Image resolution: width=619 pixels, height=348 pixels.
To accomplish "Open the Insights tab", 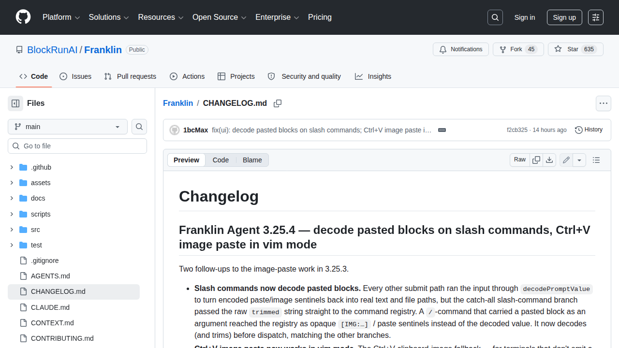I will (373, 76).
